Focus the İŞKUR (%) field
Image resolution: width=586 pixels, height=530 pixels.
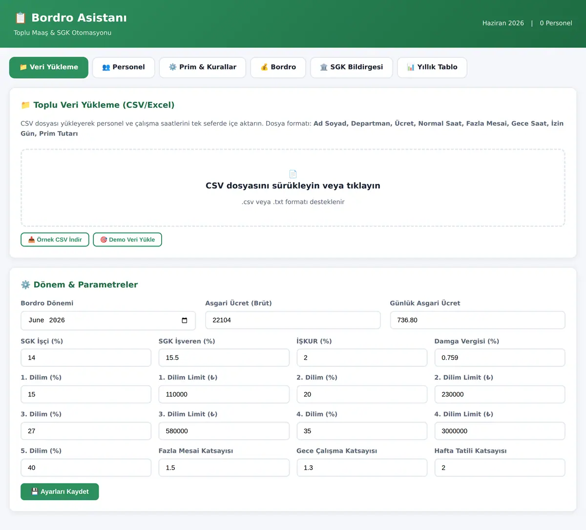coord(362,358)
